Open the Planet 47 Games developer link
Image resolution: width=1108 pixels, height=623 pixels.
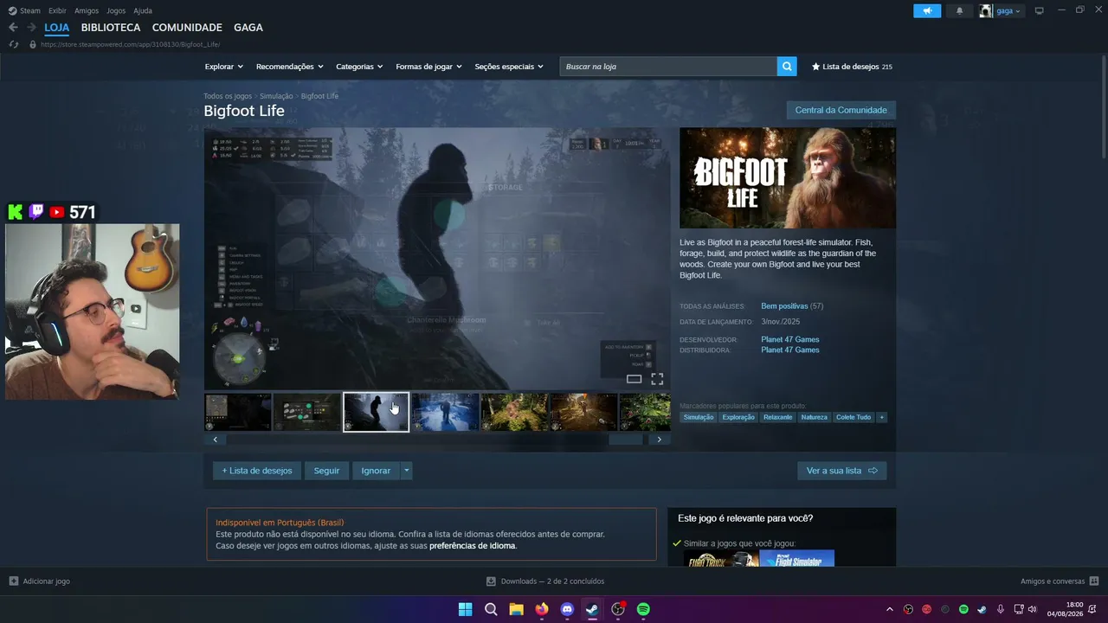pos(790,339)
